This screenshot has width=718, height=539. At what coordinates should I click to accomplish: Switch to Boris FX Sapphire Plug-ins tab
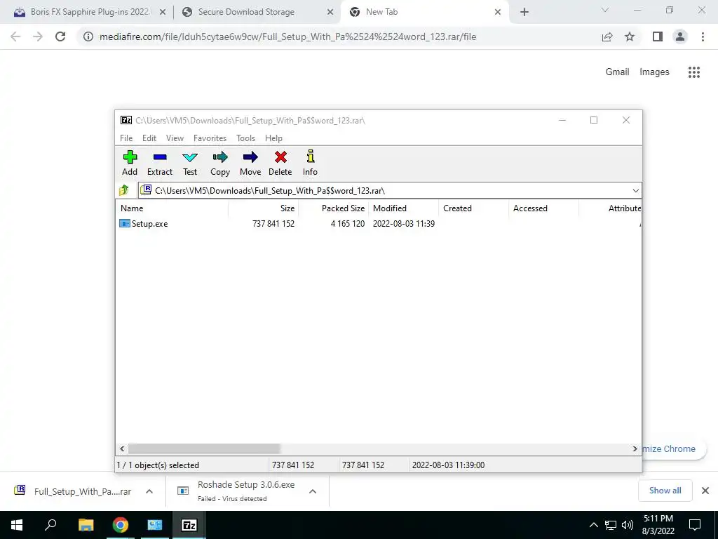[x=89, y=12]
